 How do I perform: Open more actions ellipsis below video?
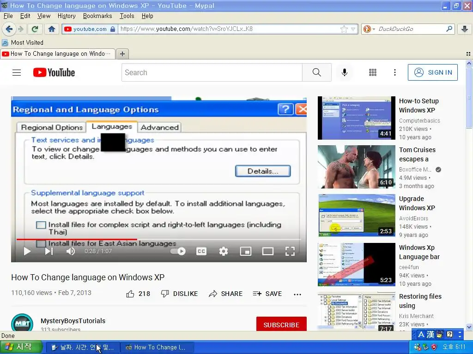pos(297,295)
